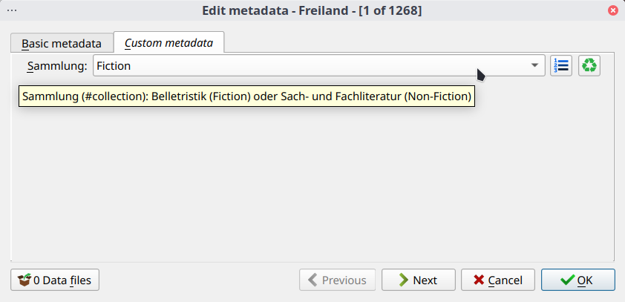Expand the Sammlung dropdown arrow
Image resolution: width=625 pixels, height=302 pixels.
coord(534,66)
